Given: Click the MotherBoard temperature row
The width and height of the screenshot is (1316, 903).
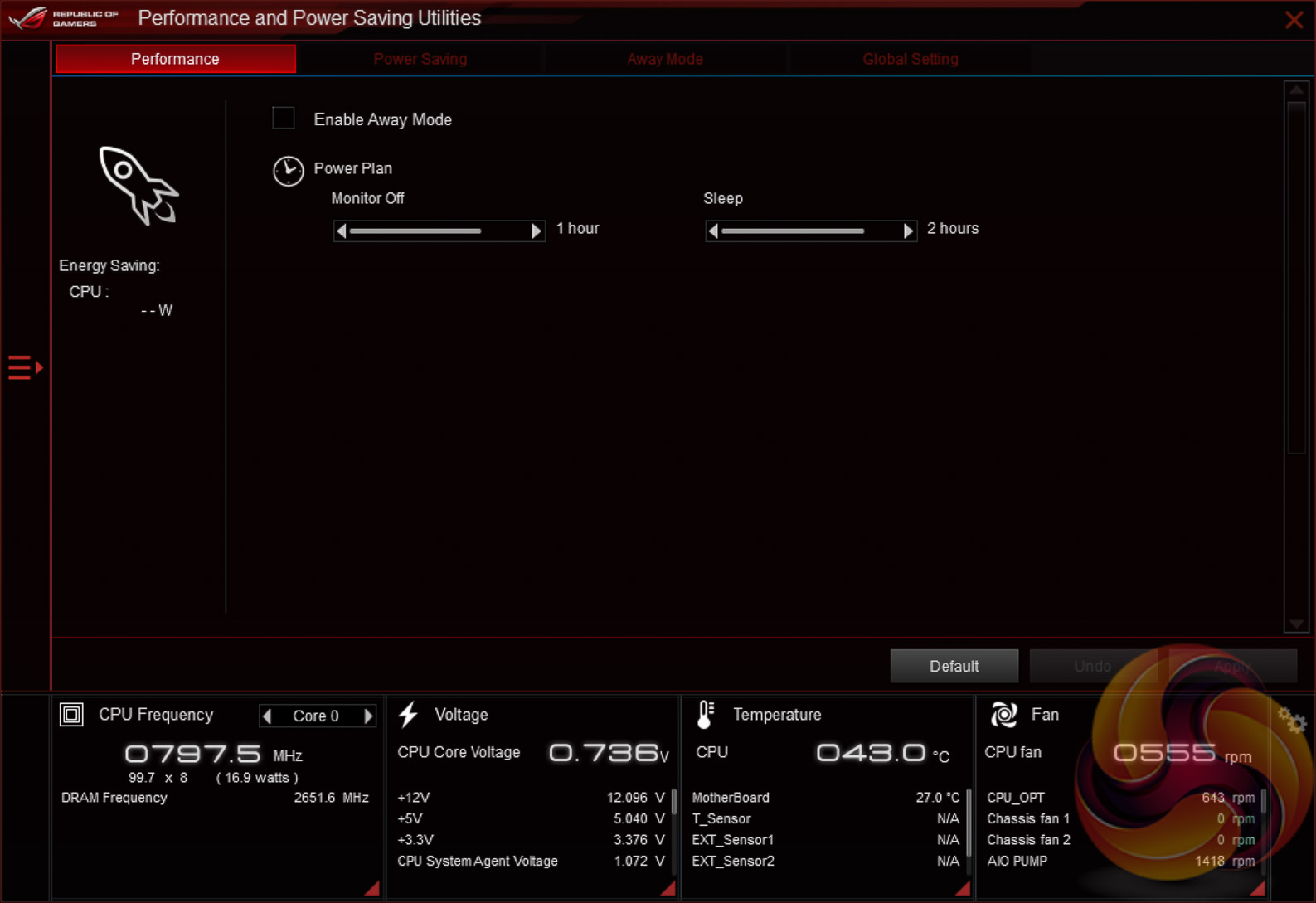Looking at the screenshot, I should (826, 798).
